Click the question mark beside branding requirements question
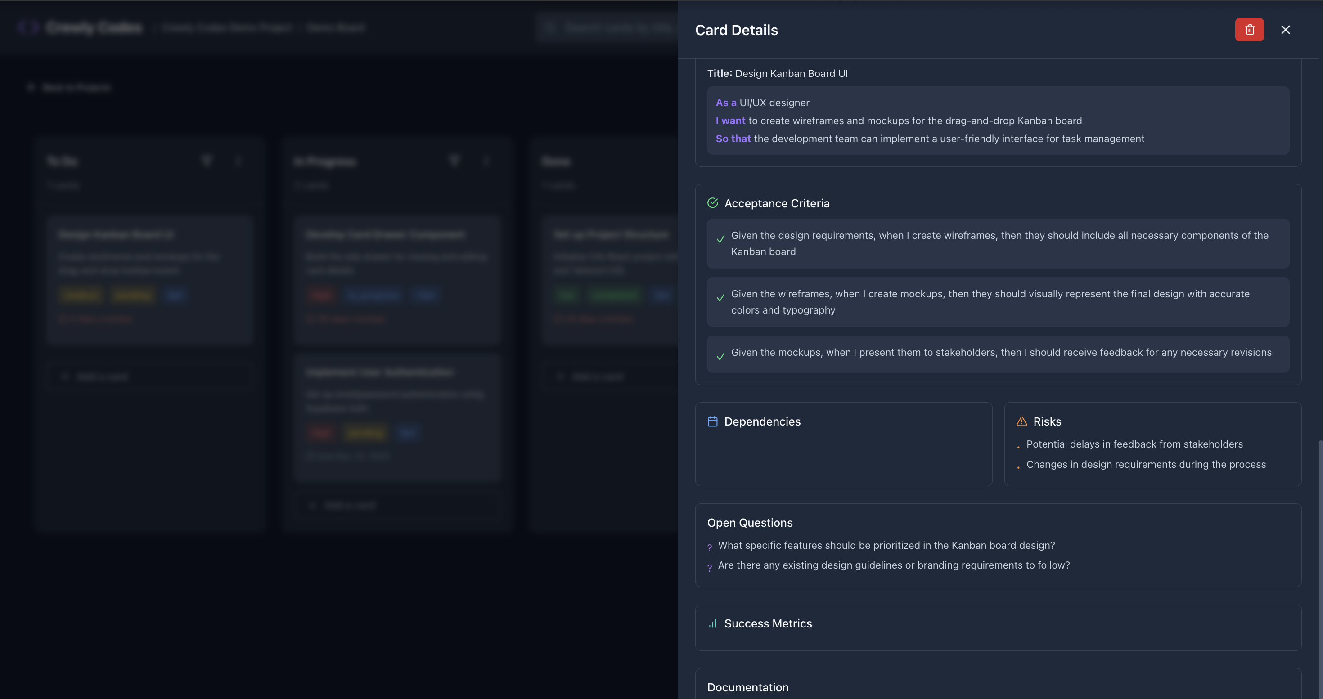Screen dimensions: 1323x699 point(710,567)
